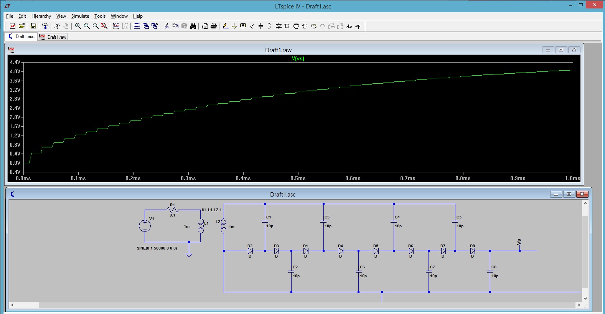Click the Zoom In magnifier icon
Image resolution: width=605 pixels, height=314 pixels.
coord(78,26)
